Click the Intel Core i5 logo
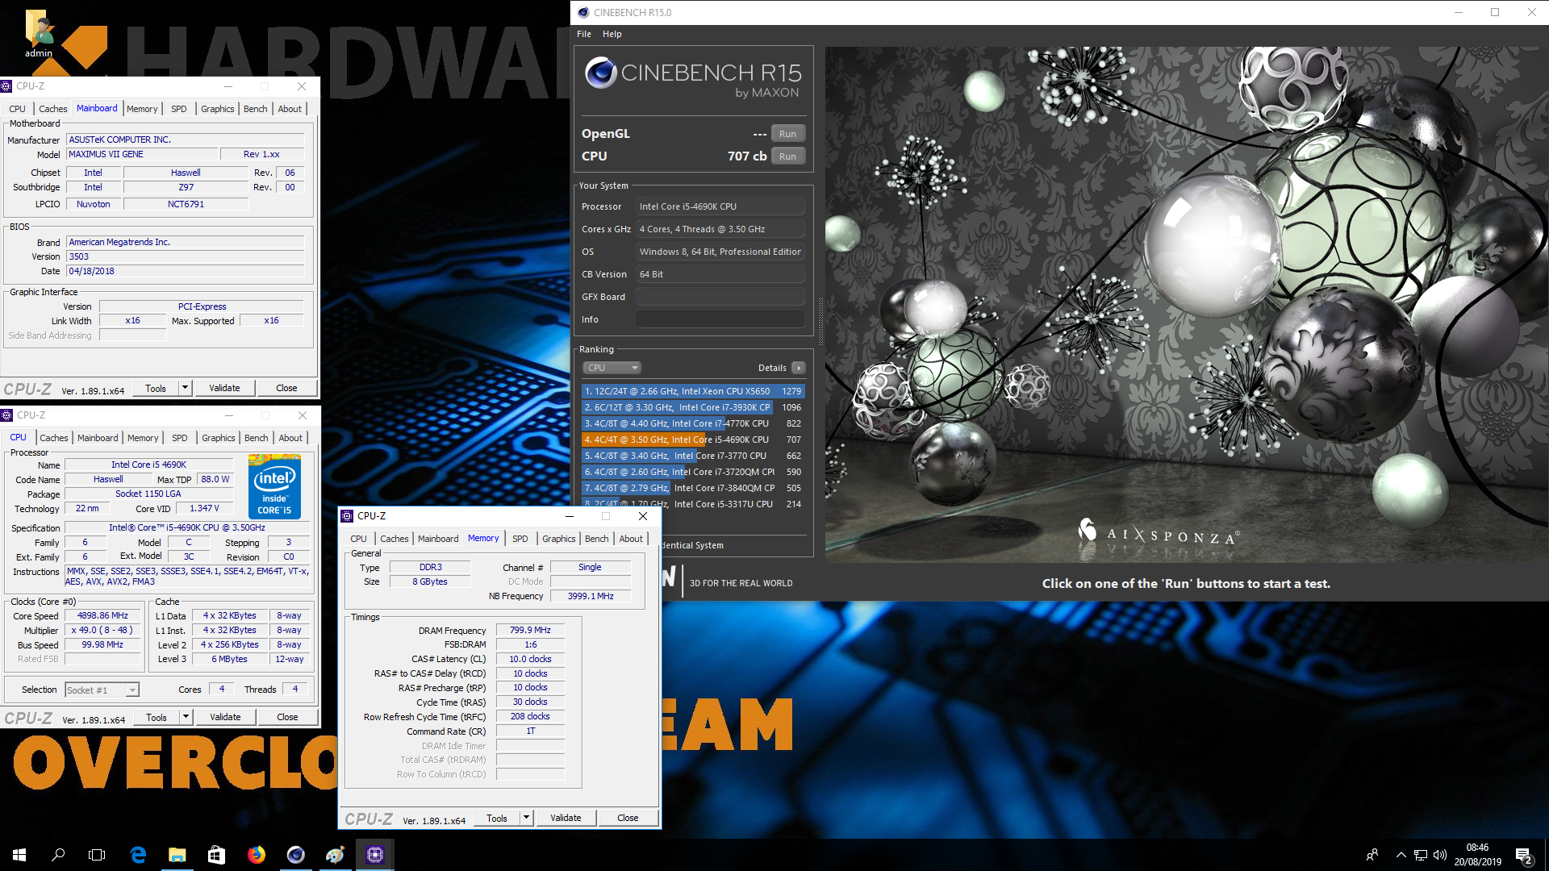The image size is (1549, 871). [274, 487]
